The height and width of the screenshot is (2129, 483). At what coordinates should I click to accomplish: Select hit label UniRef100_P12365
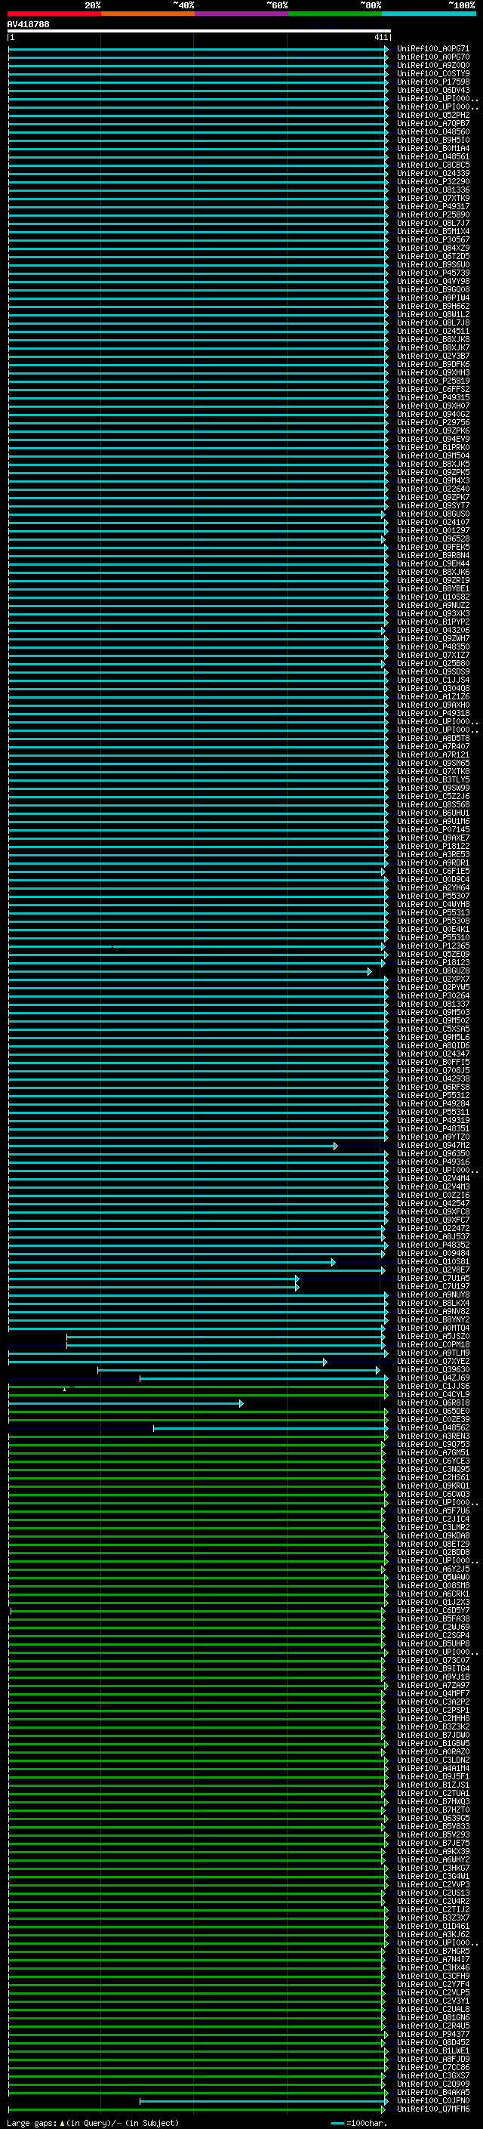pos(433,946)
